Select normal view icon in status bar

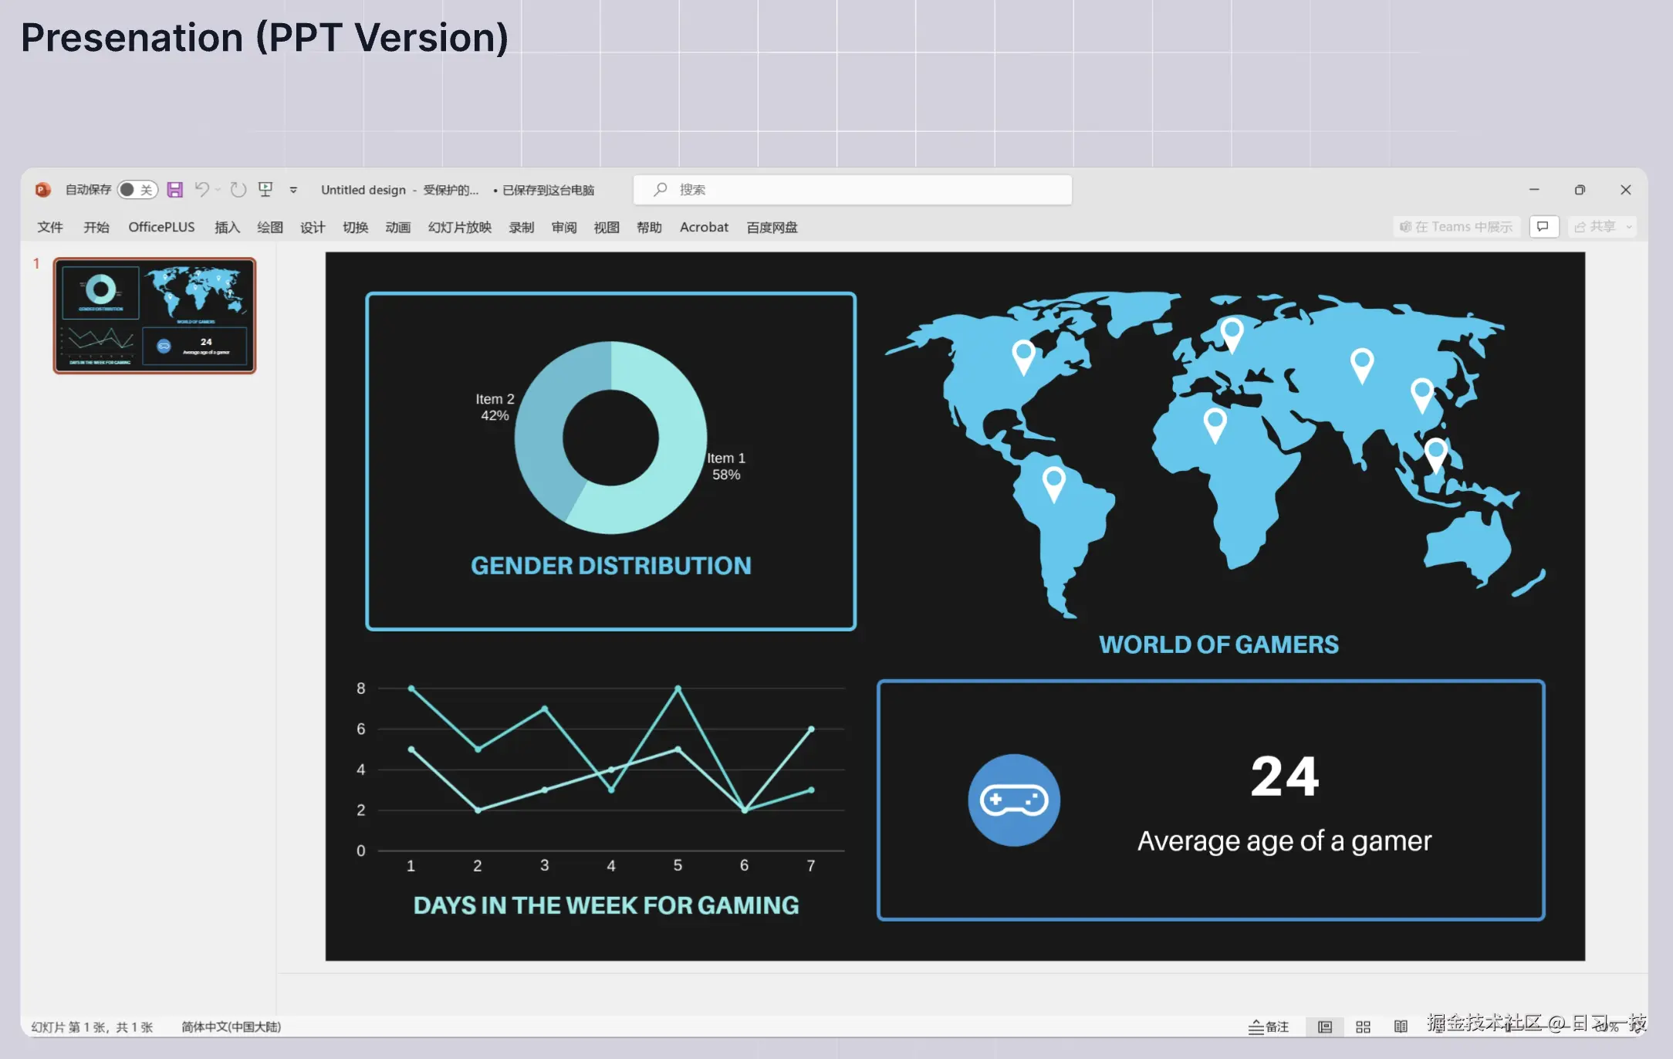click(1325, 1027)
